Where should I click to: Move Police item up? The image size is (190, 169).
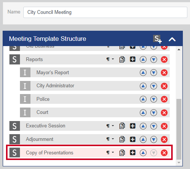[x=143, y=99]
